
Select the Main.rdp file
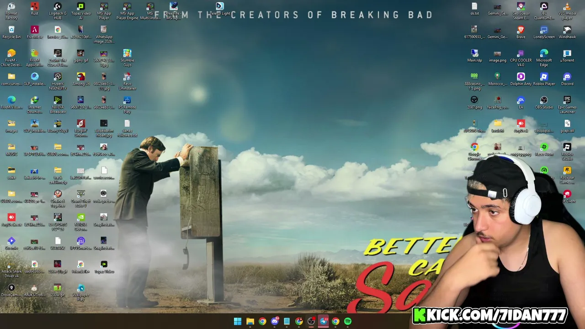[474, 56]
